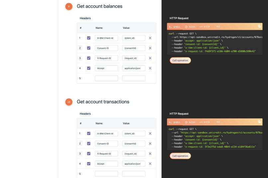Focus empty row 5 name field in account transactions

point(106,174)
